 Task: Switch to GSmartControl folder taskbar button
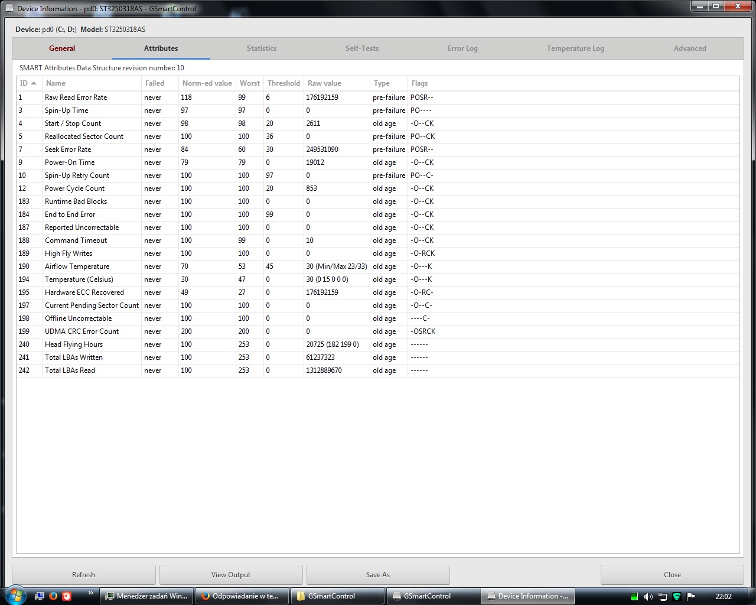(337, 596)
